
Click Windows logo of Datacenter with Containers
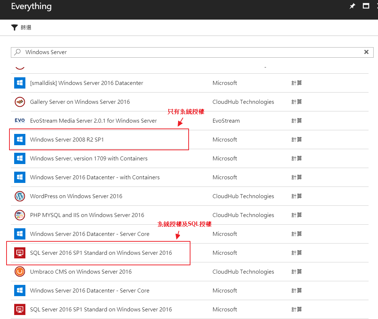point(20,177)
